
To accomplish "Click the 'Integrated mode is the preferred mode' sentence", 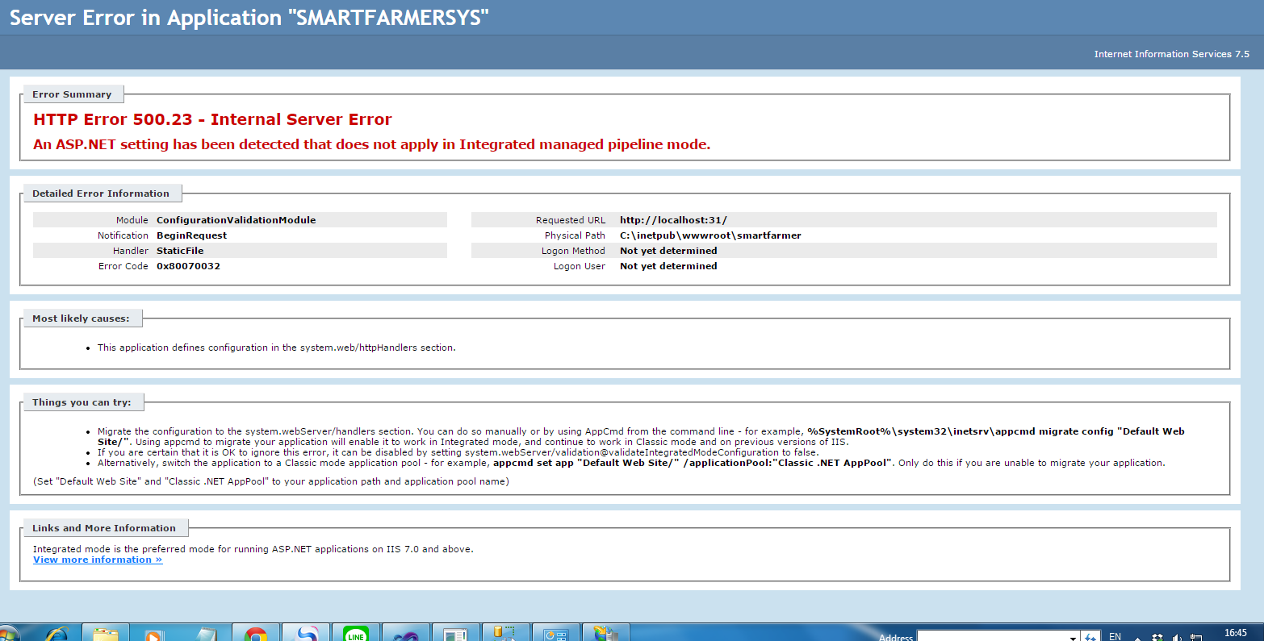I will 253,549.
